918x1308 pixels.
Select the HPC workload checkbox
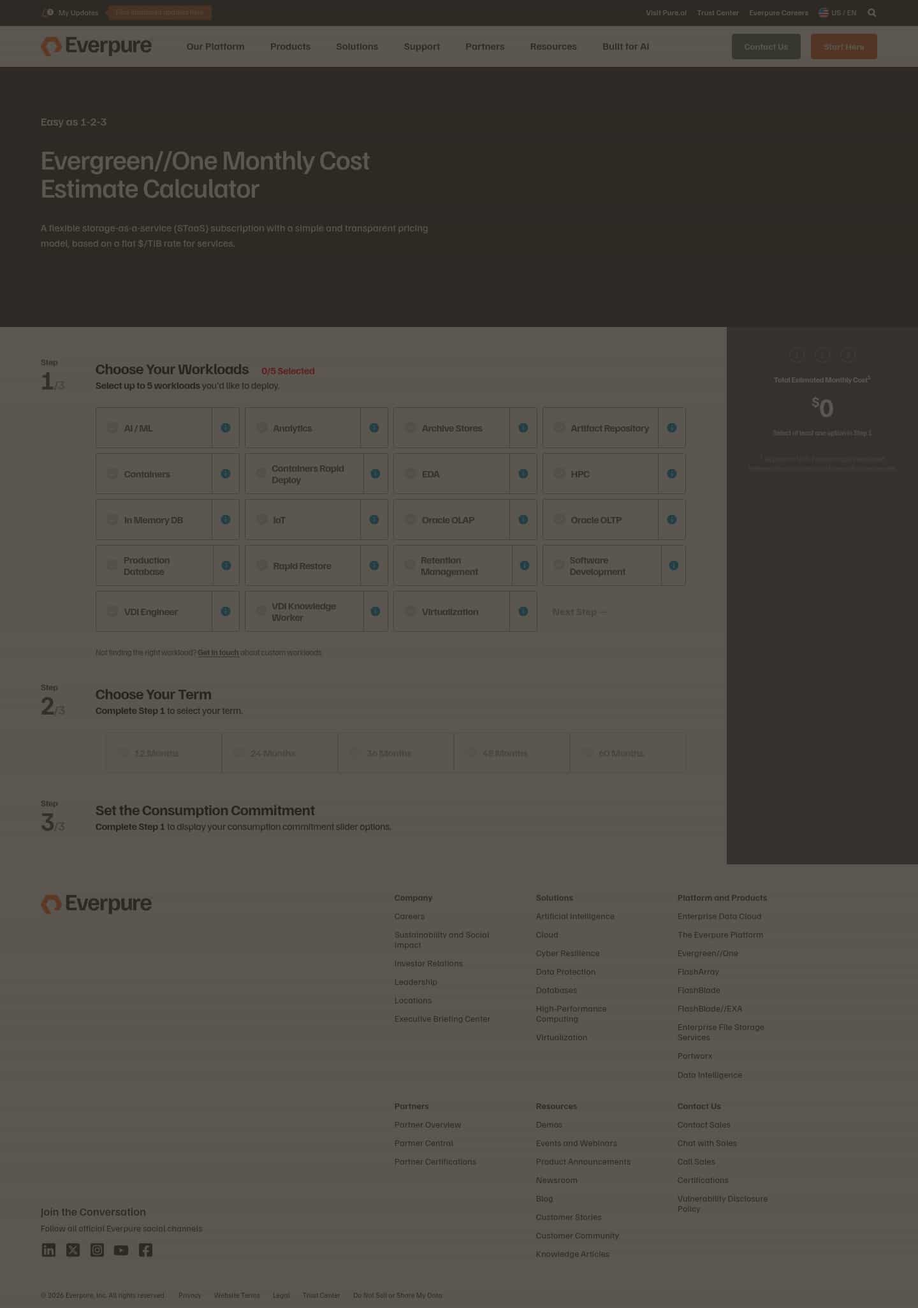tap(559, 474)
